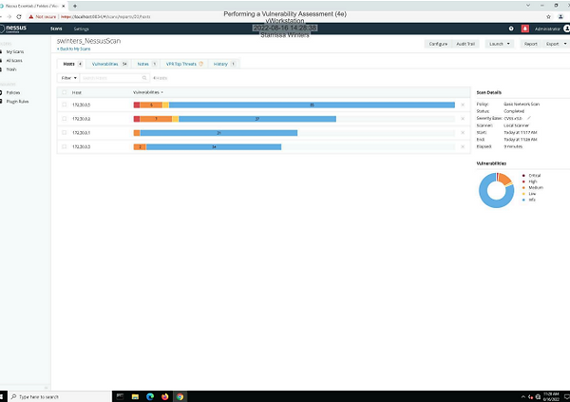Sort by Vulnerabilities column arrow

[x=161, y=92]
